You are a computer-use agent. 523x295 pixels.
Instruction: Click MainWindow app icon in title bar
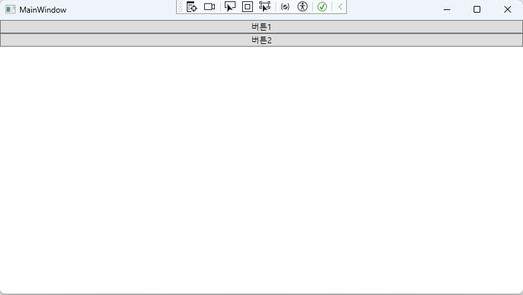11,9
